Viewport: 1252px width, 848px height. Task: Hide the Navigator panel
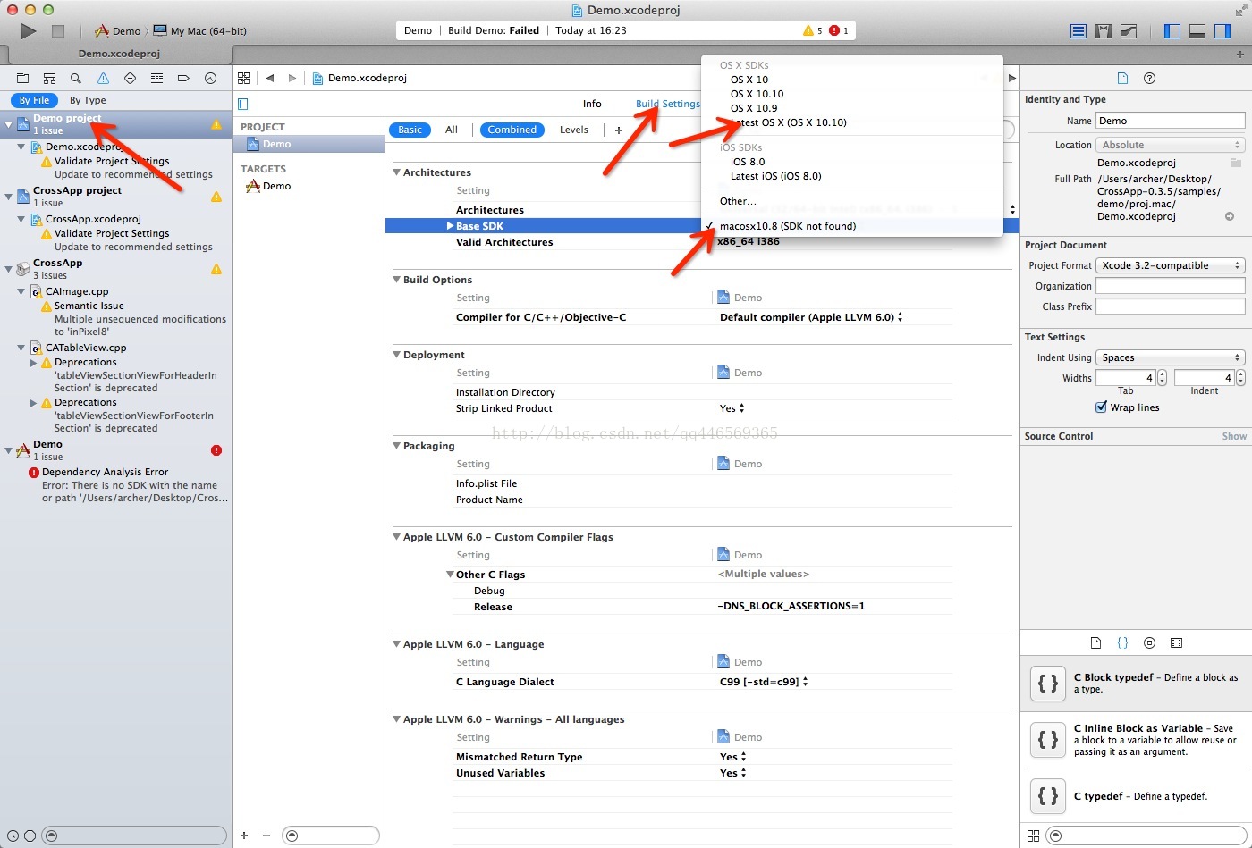point(1172,31)
